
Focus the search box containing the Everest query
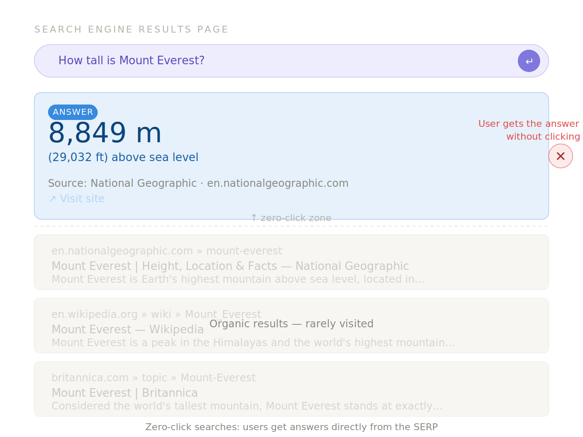click(x=274, y=61)
